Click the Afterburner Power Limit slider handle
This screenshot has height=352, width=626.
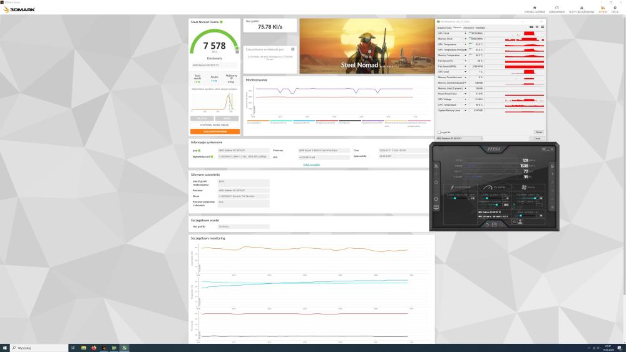pyautogui.click(x=535, y=198)
